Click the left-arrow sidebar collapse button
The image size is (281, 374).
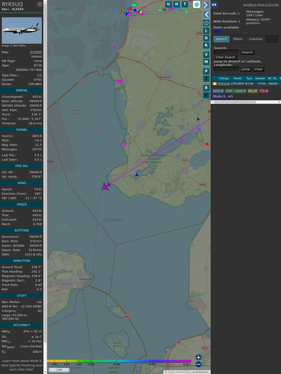click(206, 15)
